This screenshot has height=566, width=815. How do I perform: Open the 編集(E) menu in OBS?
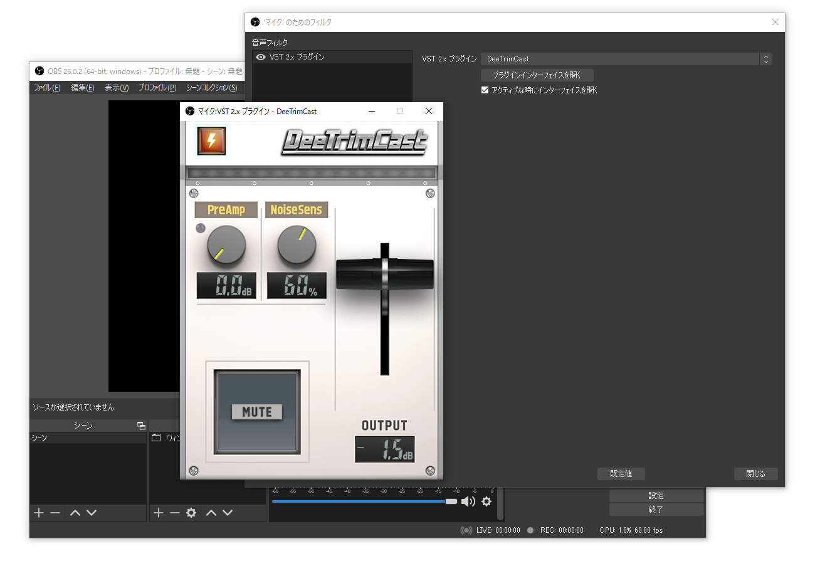tap(82, 88)
